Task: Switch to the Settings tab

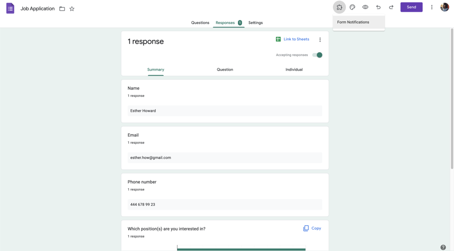Action: [256, 23]
